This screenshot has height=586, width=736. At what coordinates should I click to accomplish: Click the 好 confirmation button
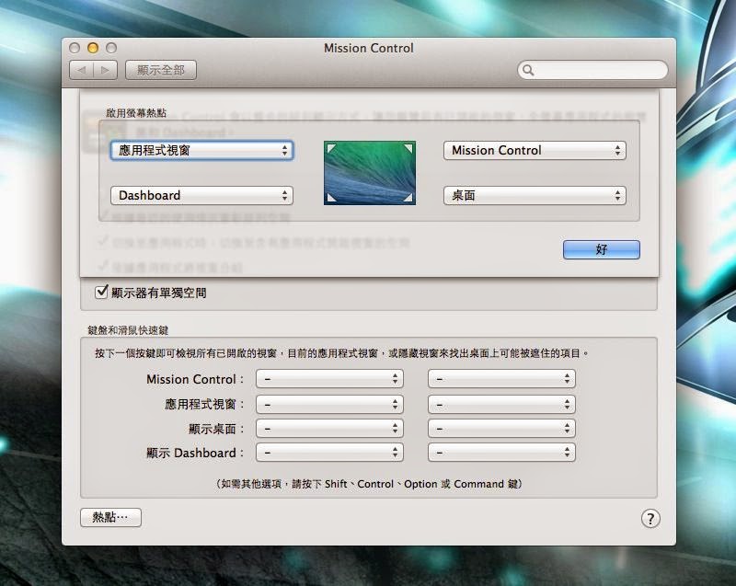(x=602, y=249)
